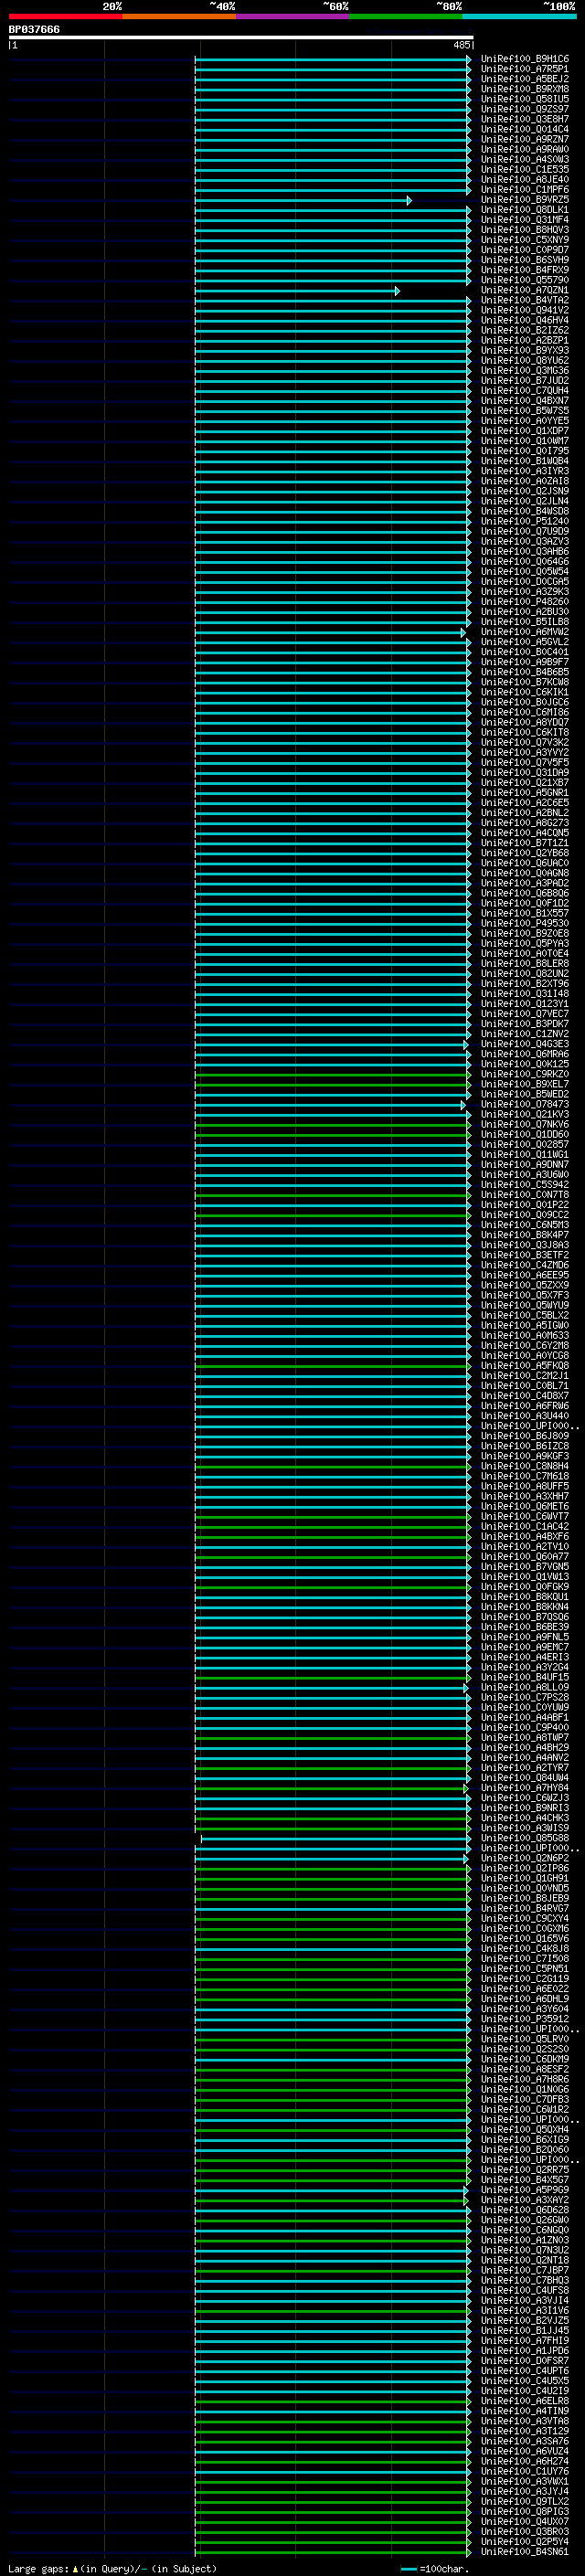Select the UniRef100_C1AC42 label
Viewport: 585px width, 2576px height.
click(x=524, y=1527)
